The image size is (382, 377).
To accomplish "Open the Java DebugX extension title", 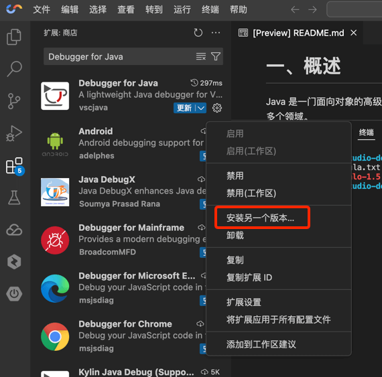I will pyautogui.click(x=107, y=179).
